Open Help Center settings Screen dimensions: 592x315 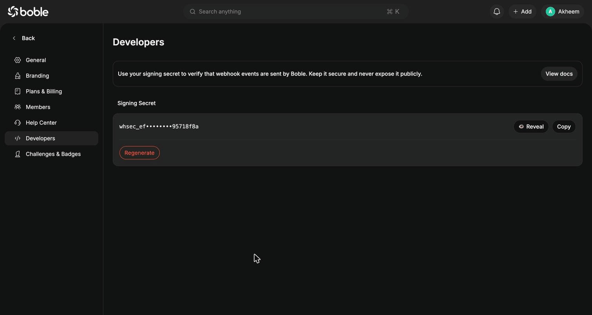click(51, 122)
